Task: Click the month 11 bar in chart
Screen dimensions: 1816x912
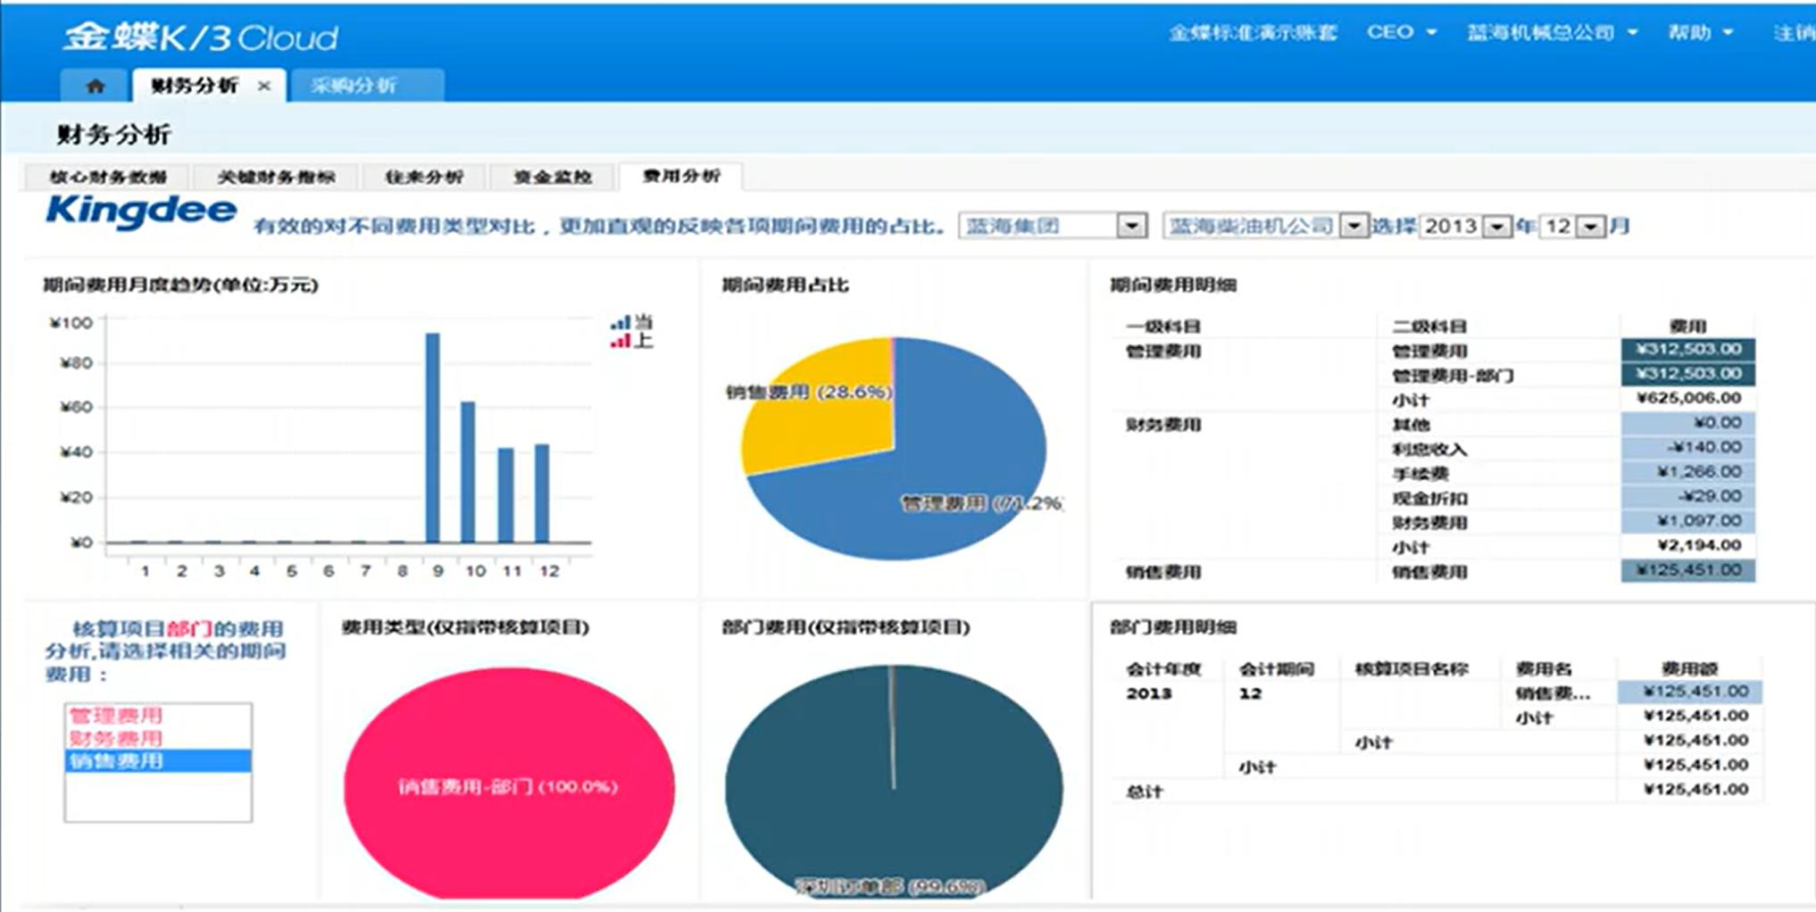Action: pyautogui.click(x=505, y=495)
